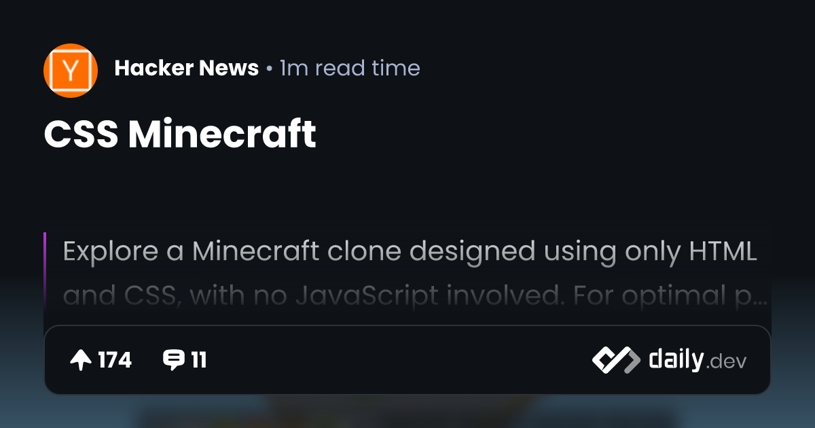Select the 174 upvote count
This screenshot has width=815, height=428.
[x=115, y=360]
